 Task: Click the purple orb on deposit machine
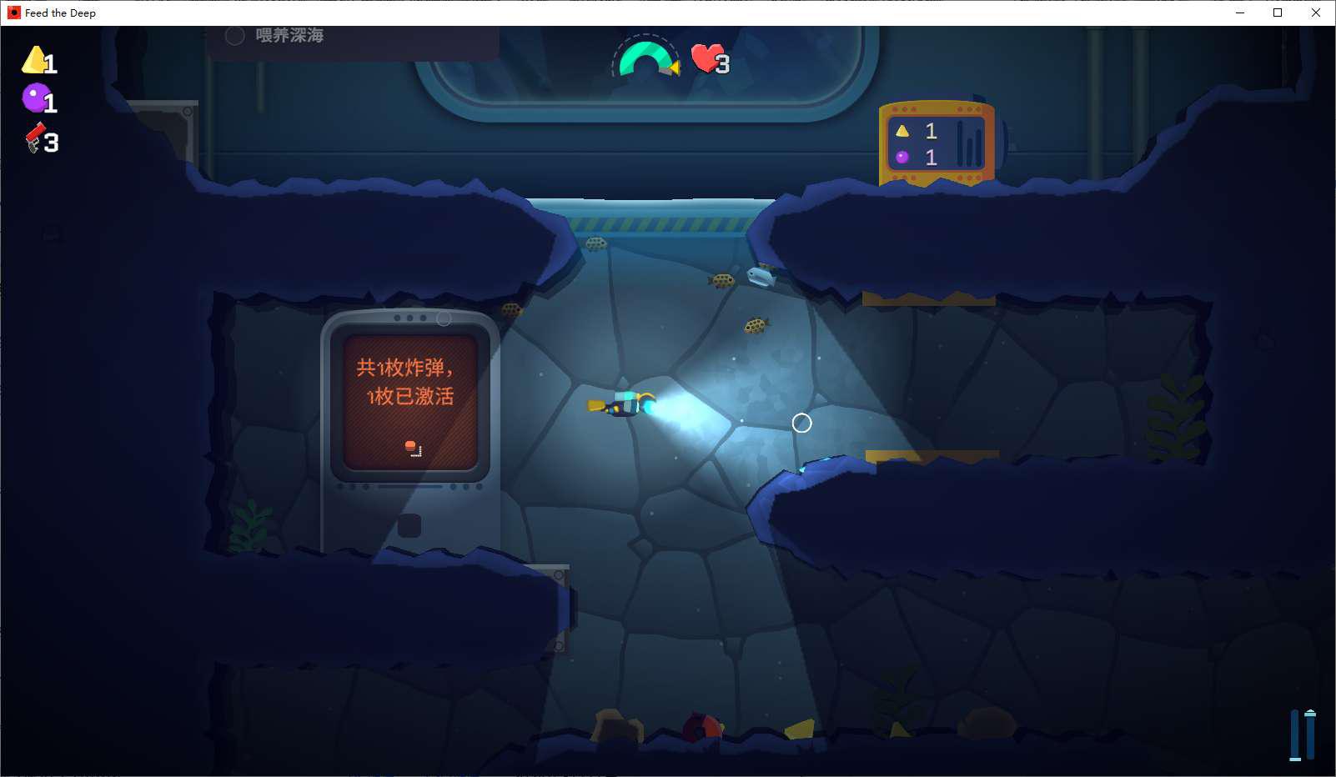click(x=902, y=157)
